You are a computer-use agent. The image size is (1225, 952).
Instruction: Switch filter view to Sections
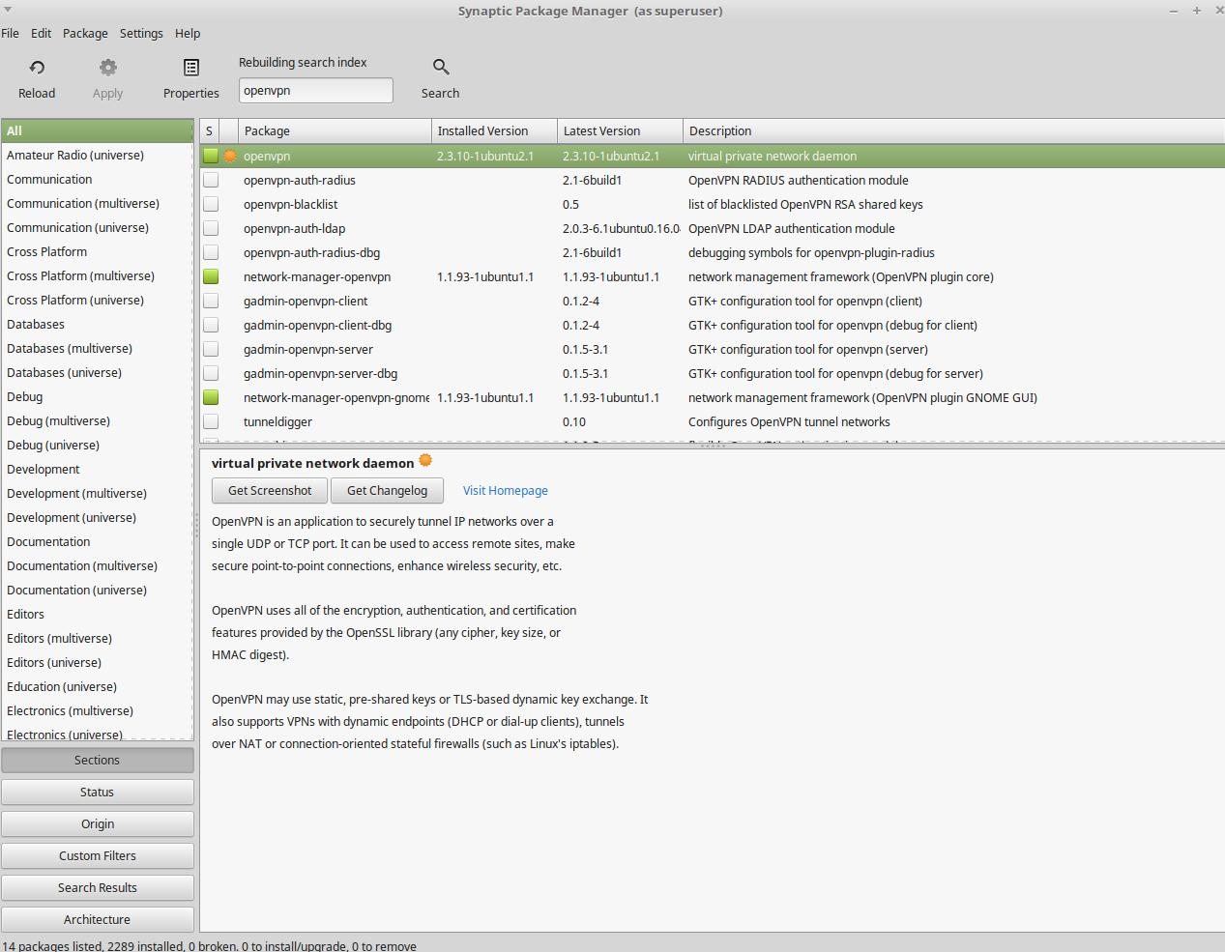(98, 761)
